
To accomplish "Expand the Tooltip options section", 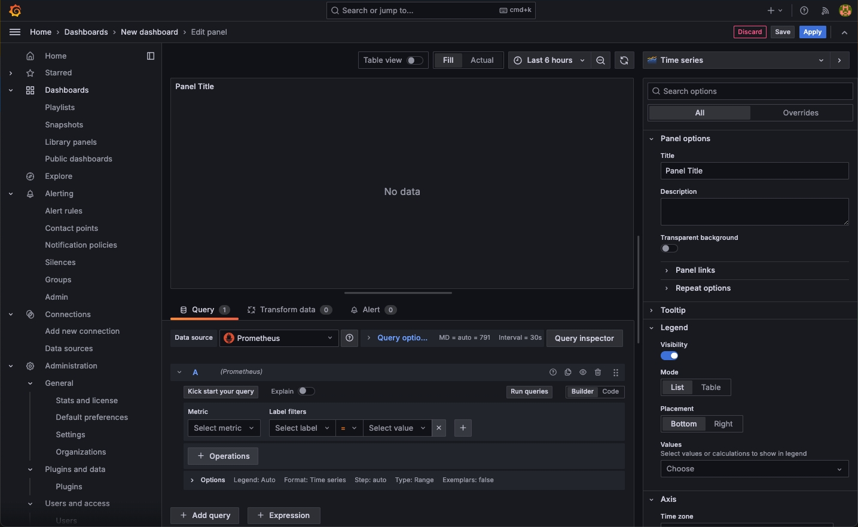I will click(x=673, y=310).
